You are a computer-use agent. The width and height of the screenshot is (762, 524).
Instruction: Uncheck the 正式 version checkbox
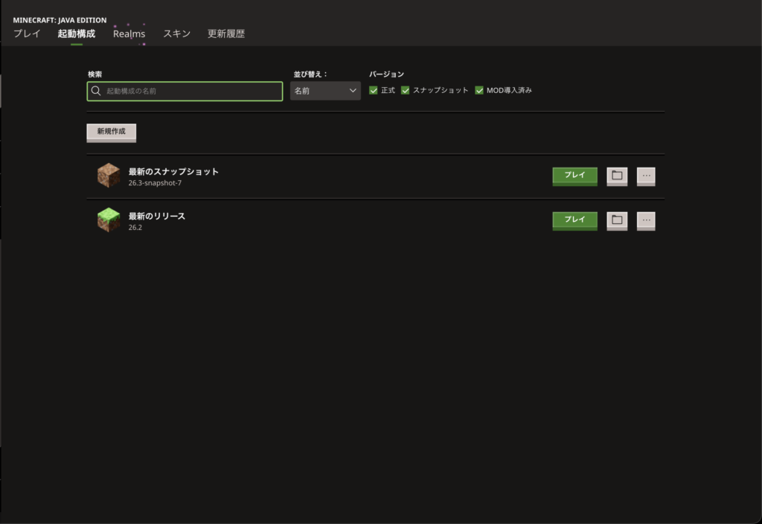pyautogui.click(x=374, y=90)
